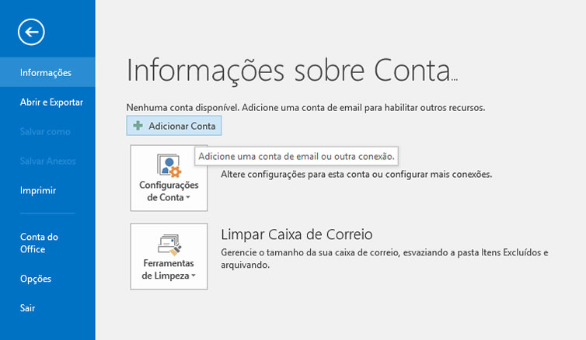Click the green plus icon beside Adicionar Conta
The width and height of the screenshot is (586, 340).
(138, 126)
